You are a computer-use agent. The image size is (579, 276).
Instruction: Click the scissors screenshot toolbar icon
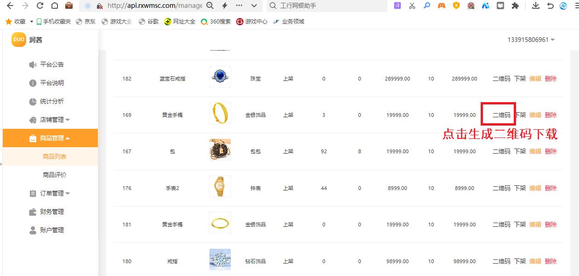tap(412, 6)
